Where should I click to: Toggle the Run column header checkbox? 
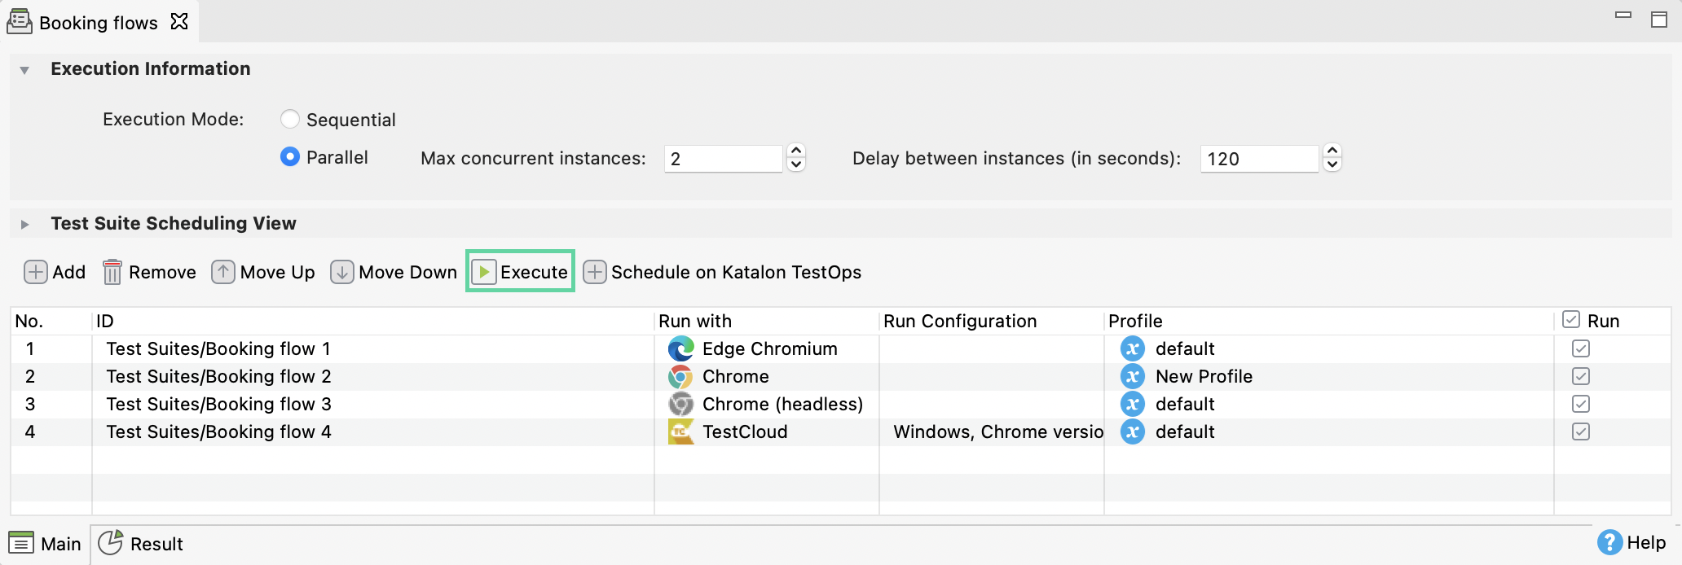[x=1571, y=320]
